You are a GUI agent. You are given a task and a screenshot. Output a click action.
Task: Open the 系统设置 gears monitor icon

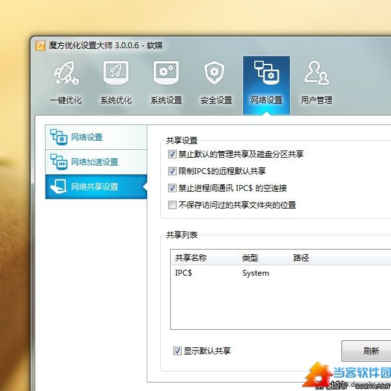[166, 73]
